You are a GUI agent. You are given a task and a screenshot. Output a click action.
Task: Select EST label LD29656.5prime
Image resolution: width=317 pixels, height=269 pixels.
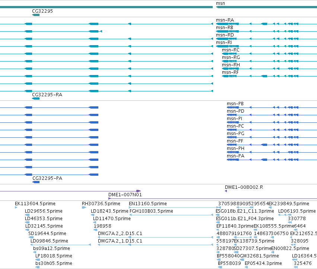coord(44,211)
